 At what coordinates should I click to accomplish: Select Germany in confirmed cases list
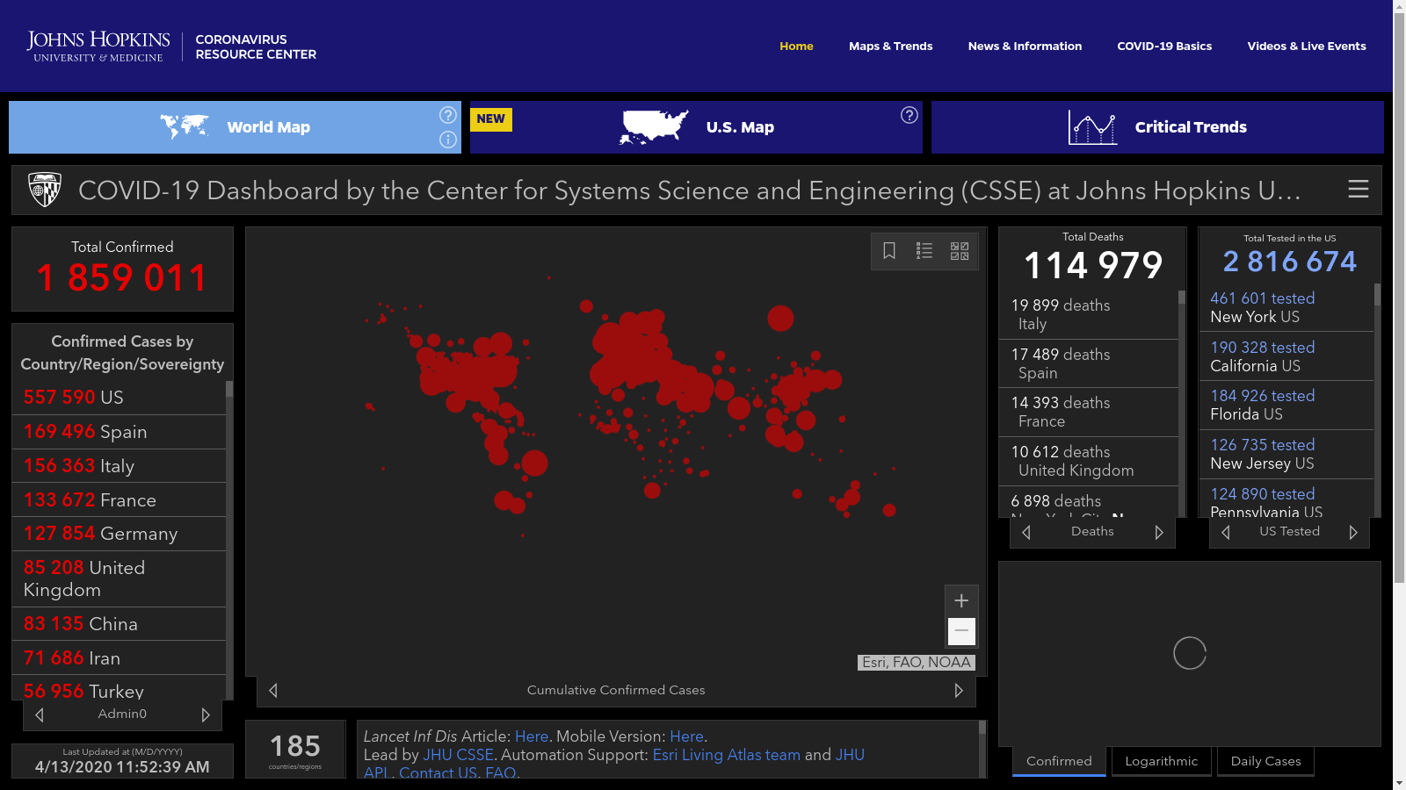(119, 534)
